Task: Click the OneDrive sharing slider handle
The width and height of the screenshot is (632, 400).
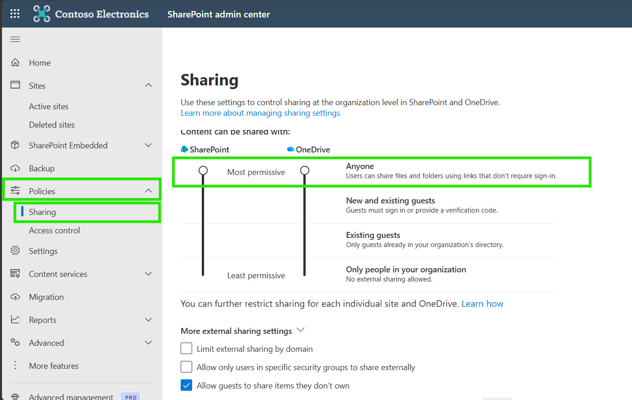Action: click(x=304, y=171)
